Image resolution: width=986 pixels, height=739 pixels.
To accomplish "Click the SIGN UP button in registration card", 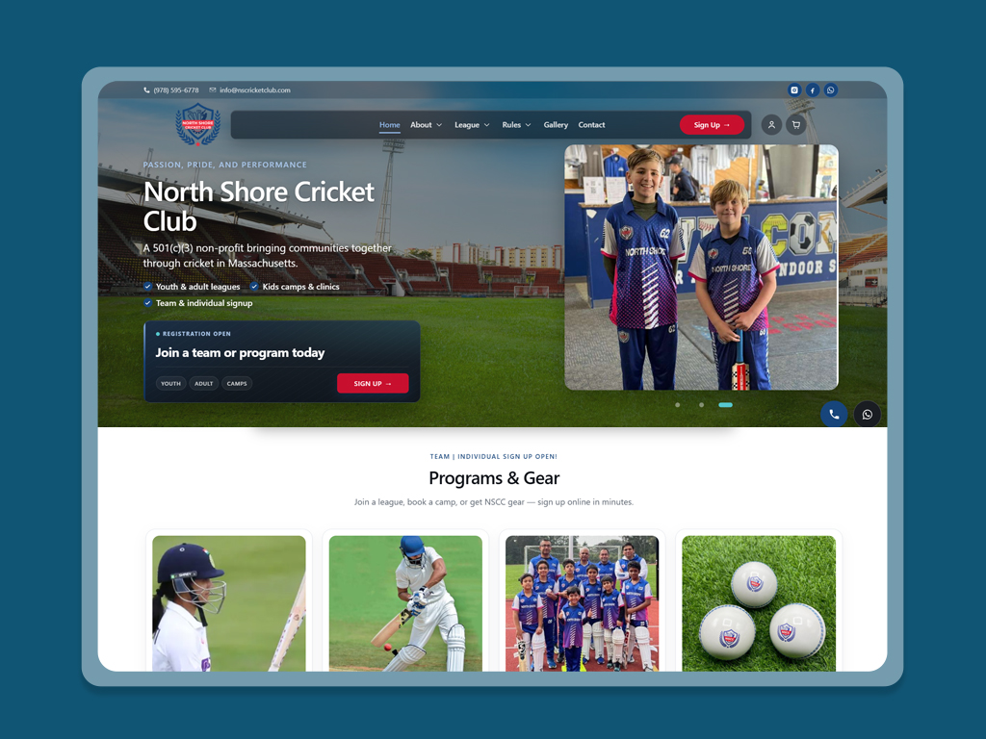I will pyautogui.click(x=373, y=383).
